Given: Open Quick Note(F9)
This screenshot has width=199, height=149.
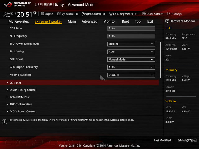Looking at the screenshot, I should click(153, 14).
